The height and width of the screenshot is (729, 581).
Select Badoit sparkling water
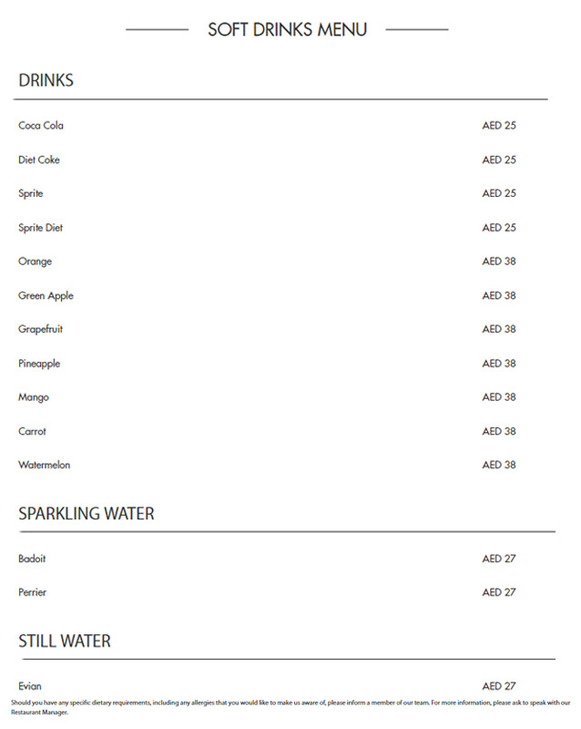click(x=32, y=559)
